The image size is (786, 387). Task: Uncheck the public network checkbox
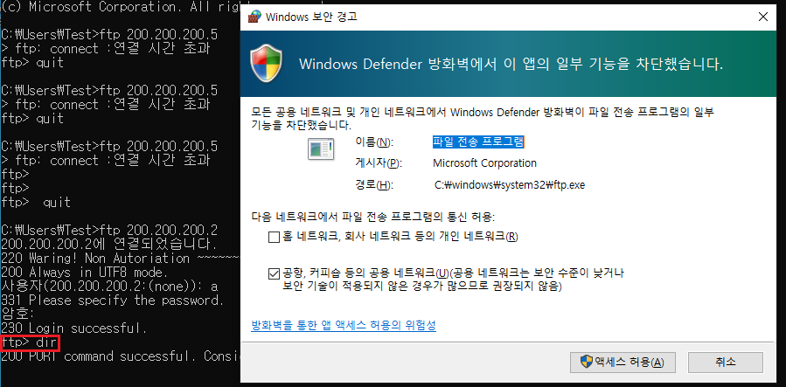[274, 273]
